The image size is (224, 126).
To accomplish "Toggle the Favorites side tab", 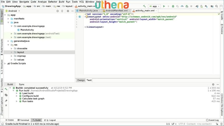I will click(2, 85).
